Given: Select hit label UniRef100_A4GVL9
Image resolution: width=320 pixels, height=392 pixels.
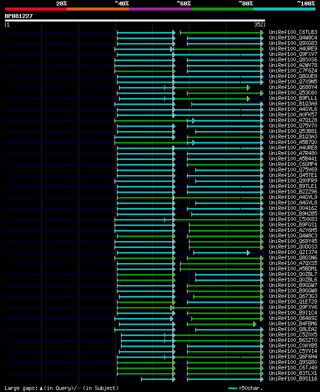Looking at the screenshot, I should (293, 197).
